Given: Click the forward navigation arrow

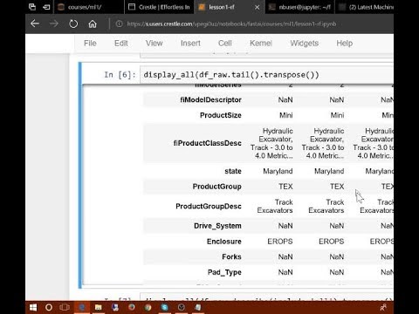Looking at the screenshot, I should [54, 24].
